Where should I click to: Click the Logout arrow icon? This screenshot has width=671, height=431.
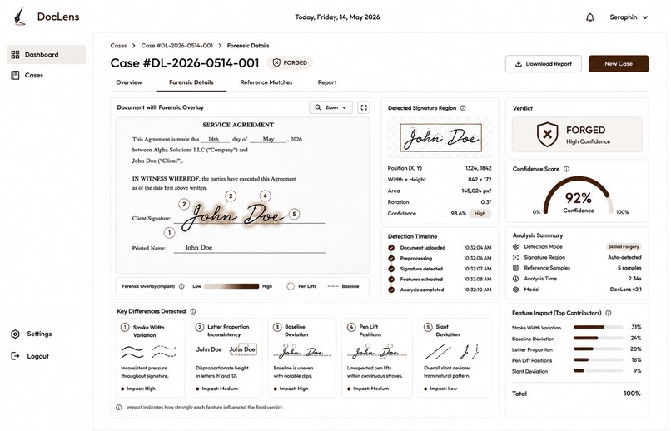(15, 356)
